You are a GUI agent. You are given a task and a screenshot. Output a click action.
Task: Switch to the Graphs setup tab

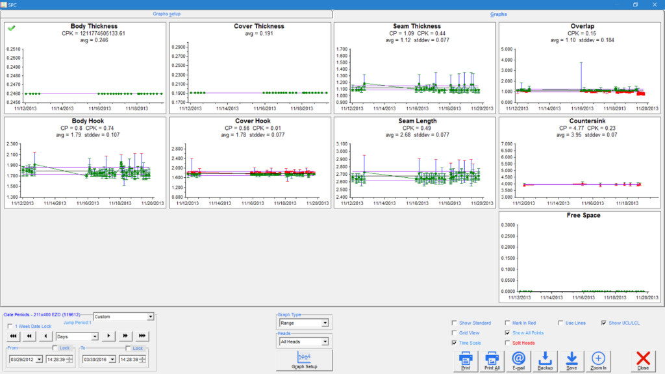167,14
